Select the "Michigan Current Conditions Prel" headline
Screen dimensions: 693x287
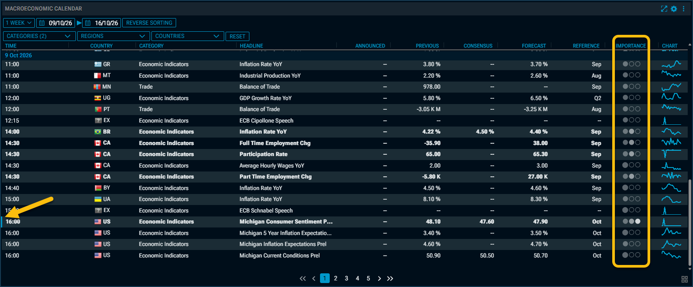click(280, 256)
